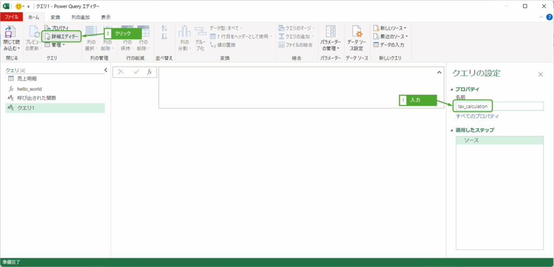Open the Manage Parameters icon
The image size is (554, 267).
point(330,32)
